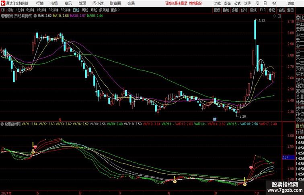Viewport: 304px width, 195px height.
Task: Open F10 company info
Action: click(x=263, y=10)
